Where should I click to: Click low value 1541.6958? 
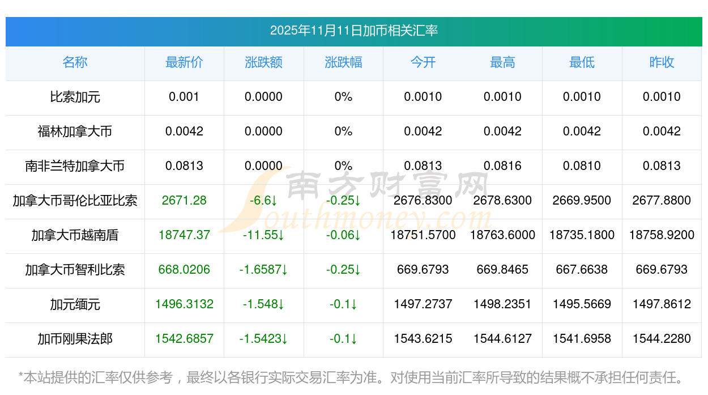(x=582, y=339)
